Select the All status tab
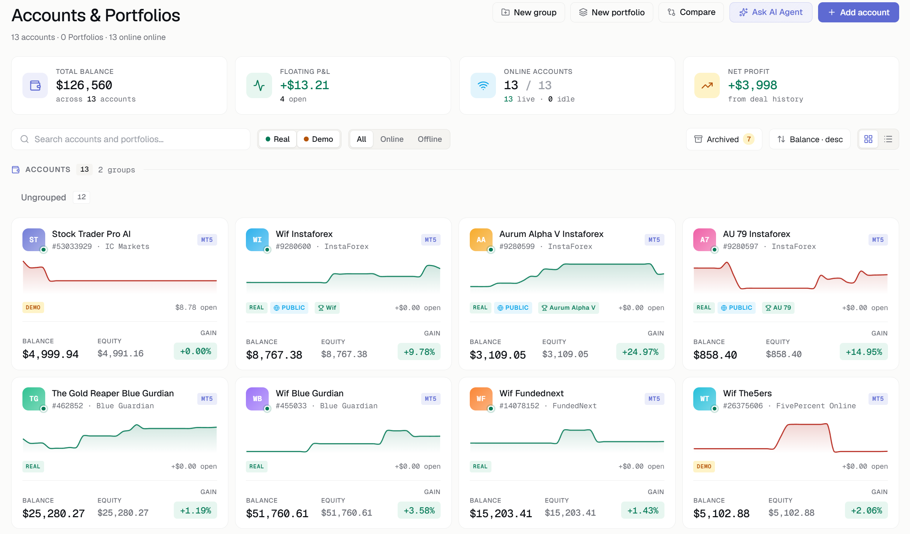Viewport: 910px width, 534px height. coord(361,139)
